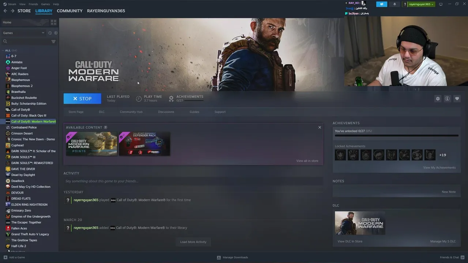Create a New Note

[x=449, y=192]
